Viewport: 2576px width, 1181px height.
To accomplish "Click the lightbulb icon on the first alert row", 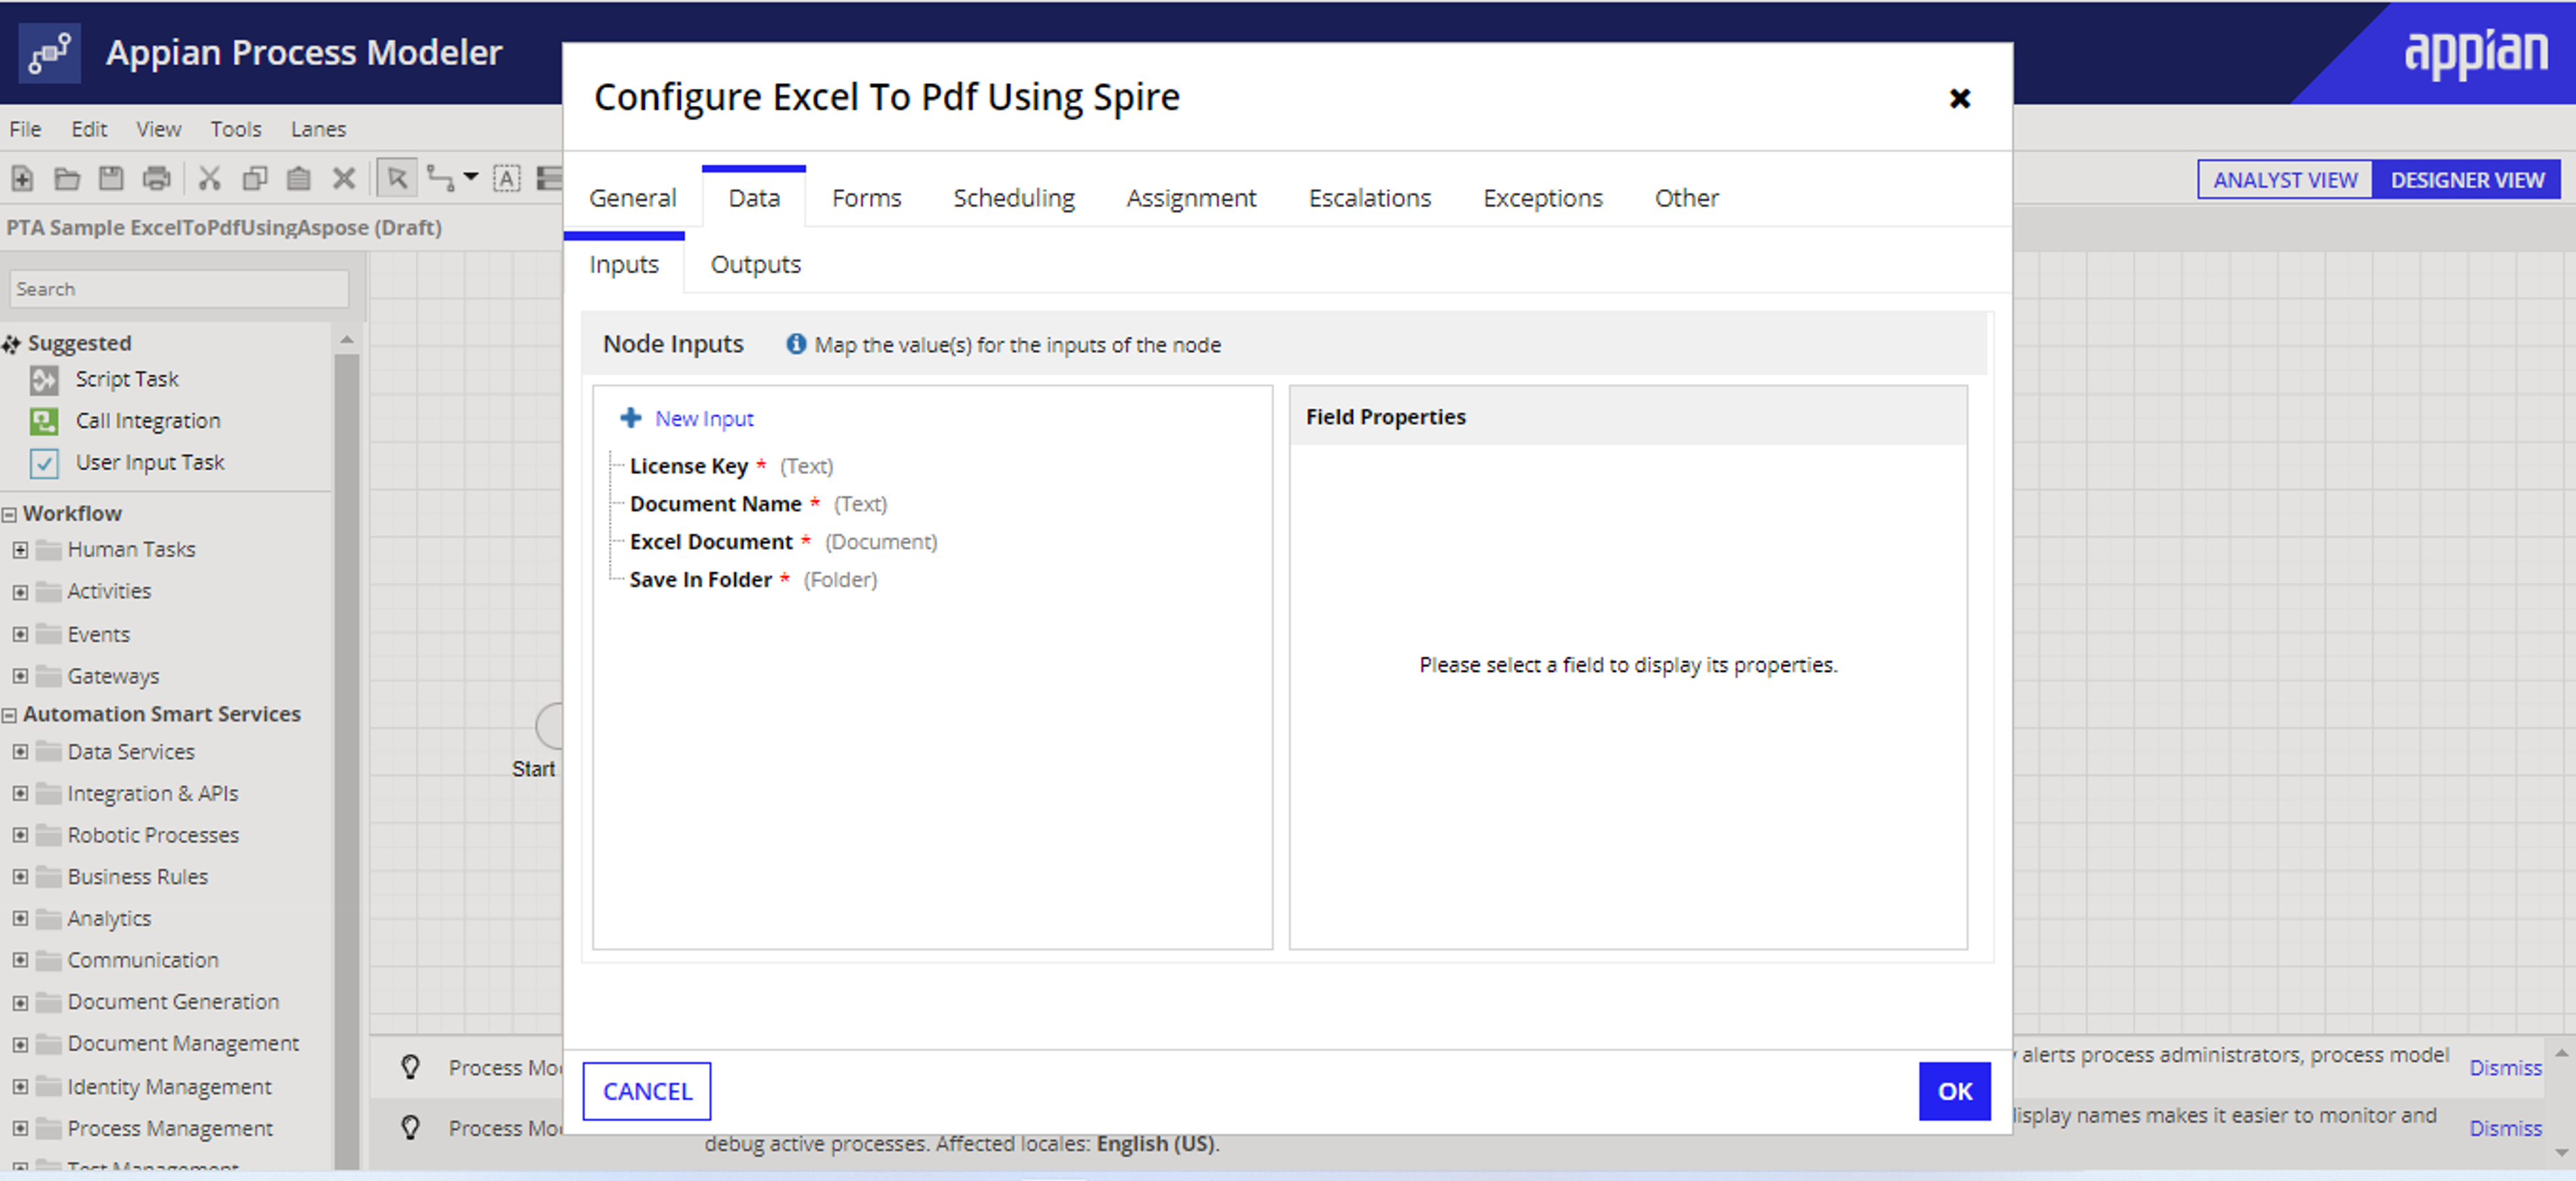I will pos(410,1067).
